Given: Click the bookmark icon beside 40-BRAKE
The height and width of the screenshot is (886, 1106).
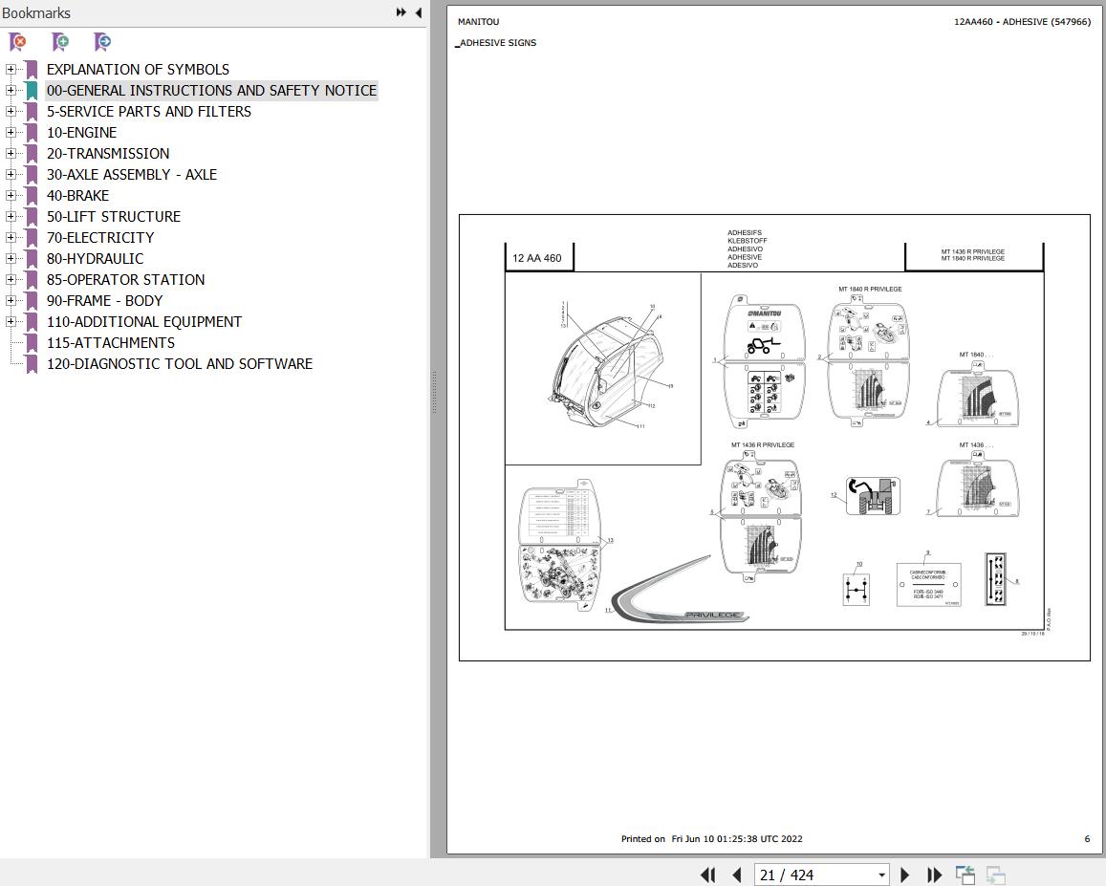Looking at the screenshot, I should [x=31, y=195].
